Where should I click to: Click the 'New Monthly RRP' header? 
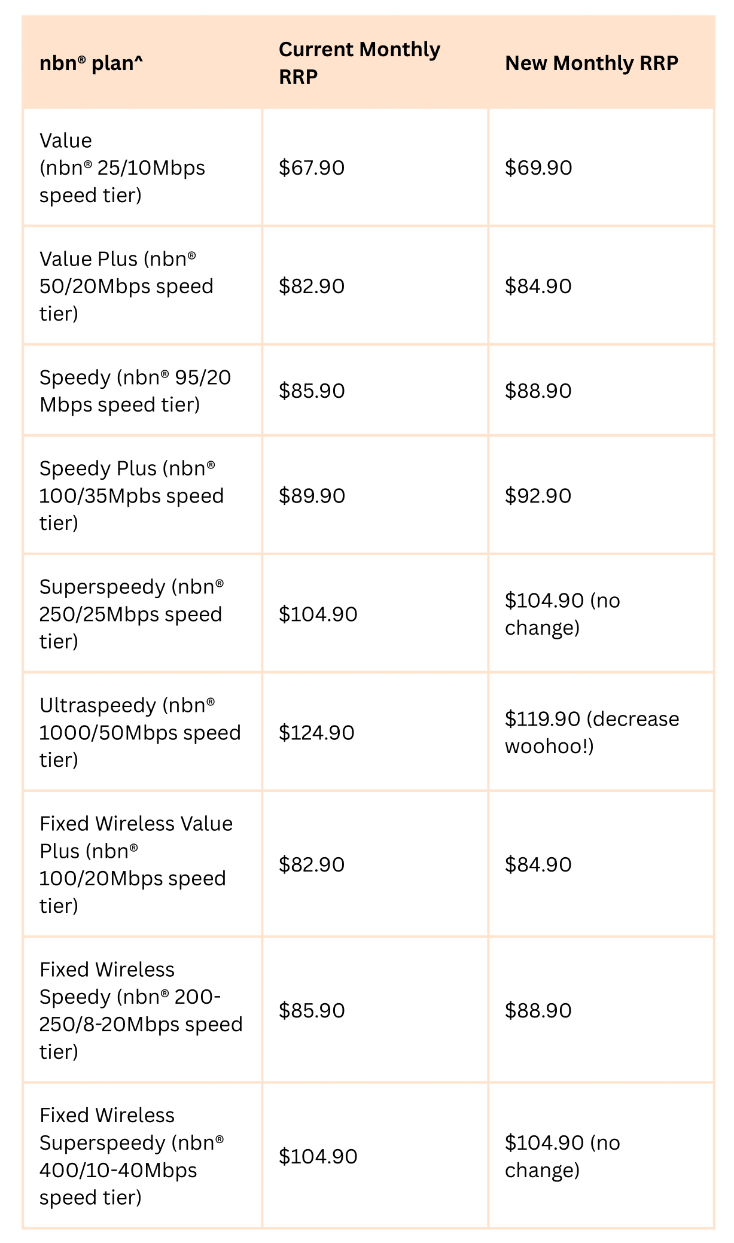601,63
